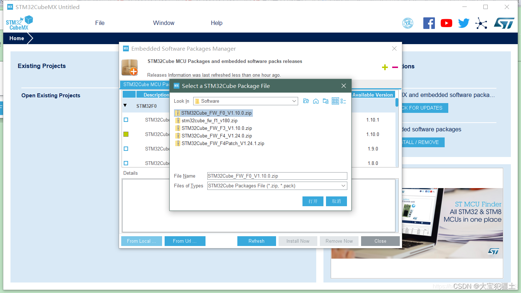Check the 1.10.1 package checkbox
Viewport: 521px width, 293px height.
coord(126,120)
